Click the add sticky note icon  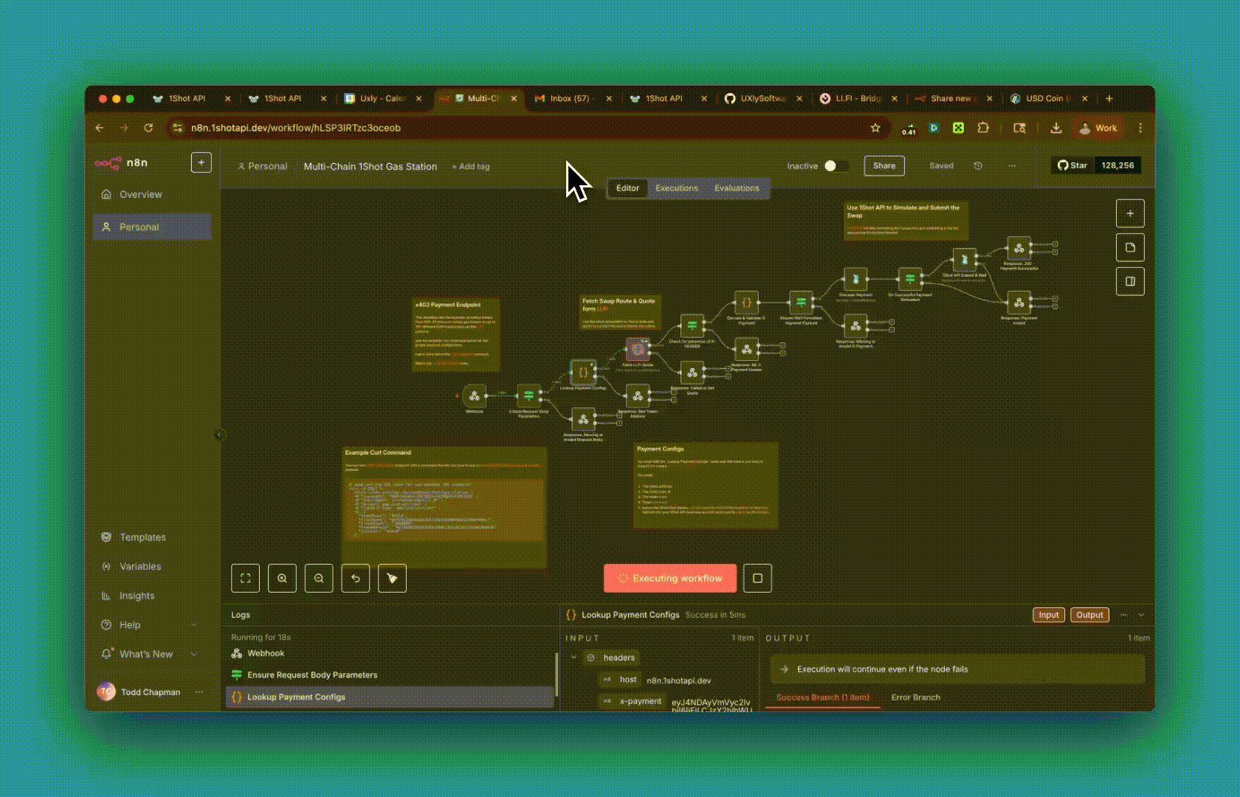click(x=1130, y=247)
